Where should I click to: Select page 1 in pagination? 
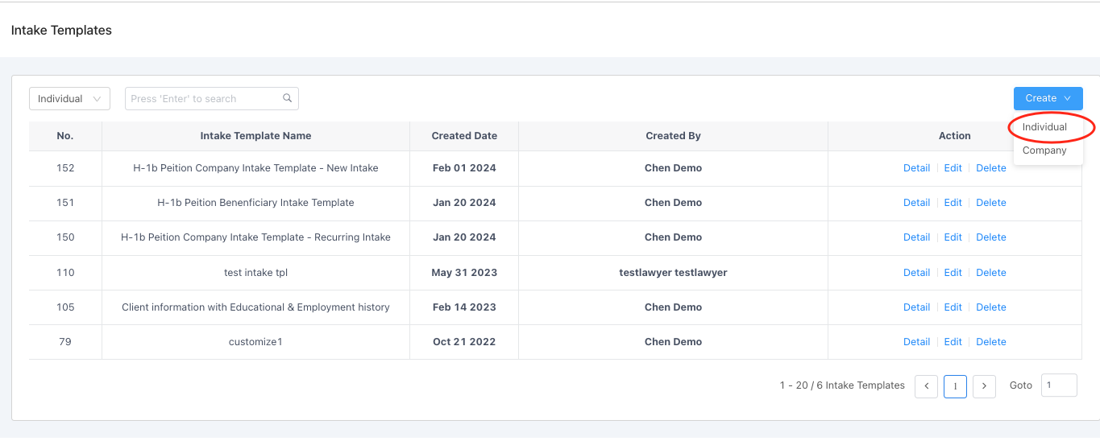[955, 386]
